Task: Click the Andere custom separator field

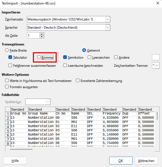Action: pyautogui.click(x=156, y=57)
